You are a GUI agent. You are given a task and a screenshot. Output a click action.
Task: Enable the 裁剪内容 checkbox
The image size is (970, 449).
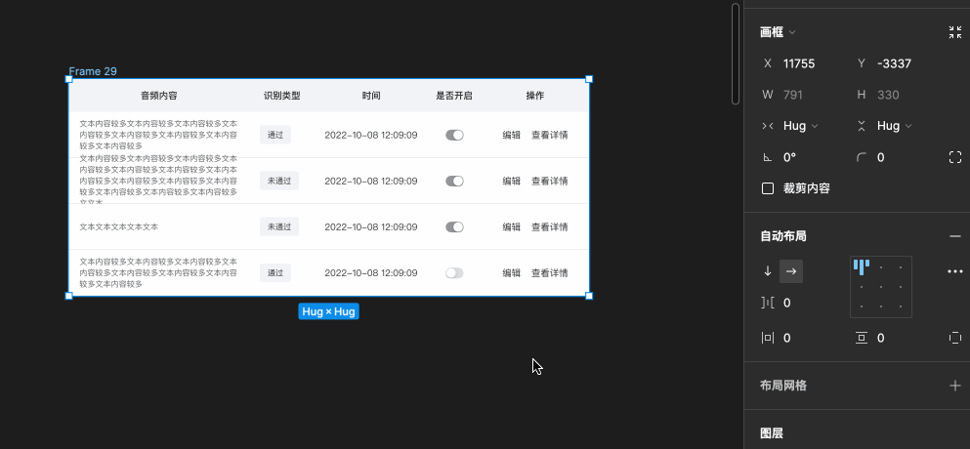point(768,188)
